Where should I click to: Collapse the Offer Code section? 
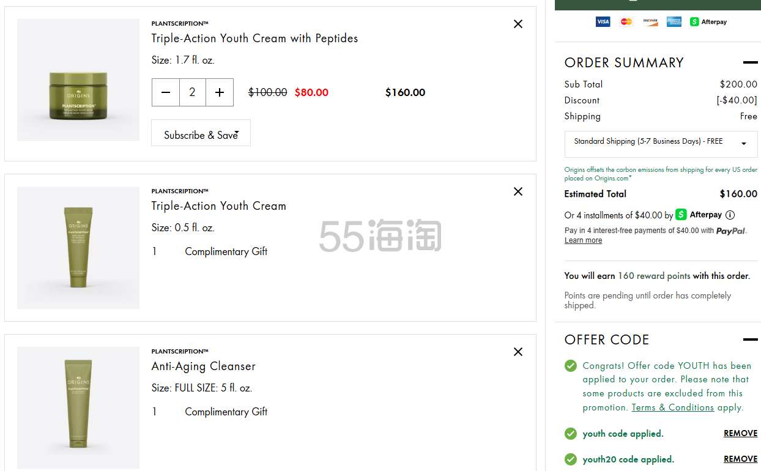pos(750,339)
